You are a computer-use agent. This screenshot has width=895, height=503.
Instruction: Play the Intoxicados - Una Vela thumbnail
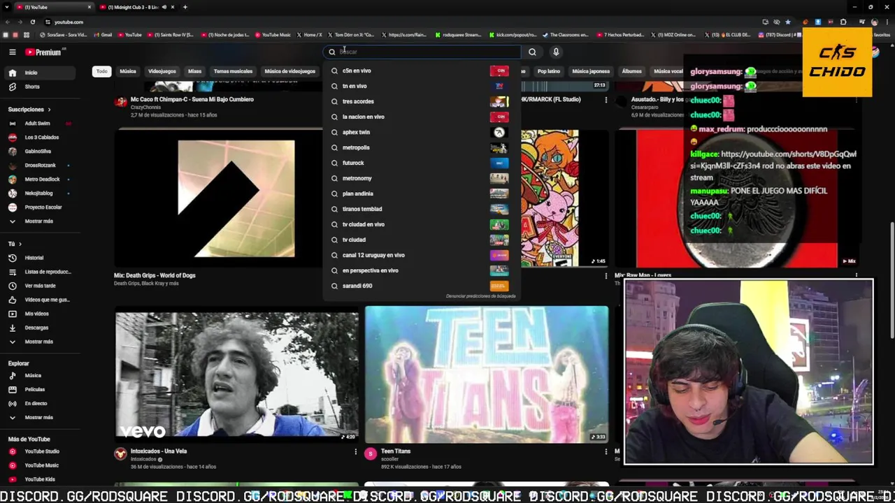coord(237,377)
